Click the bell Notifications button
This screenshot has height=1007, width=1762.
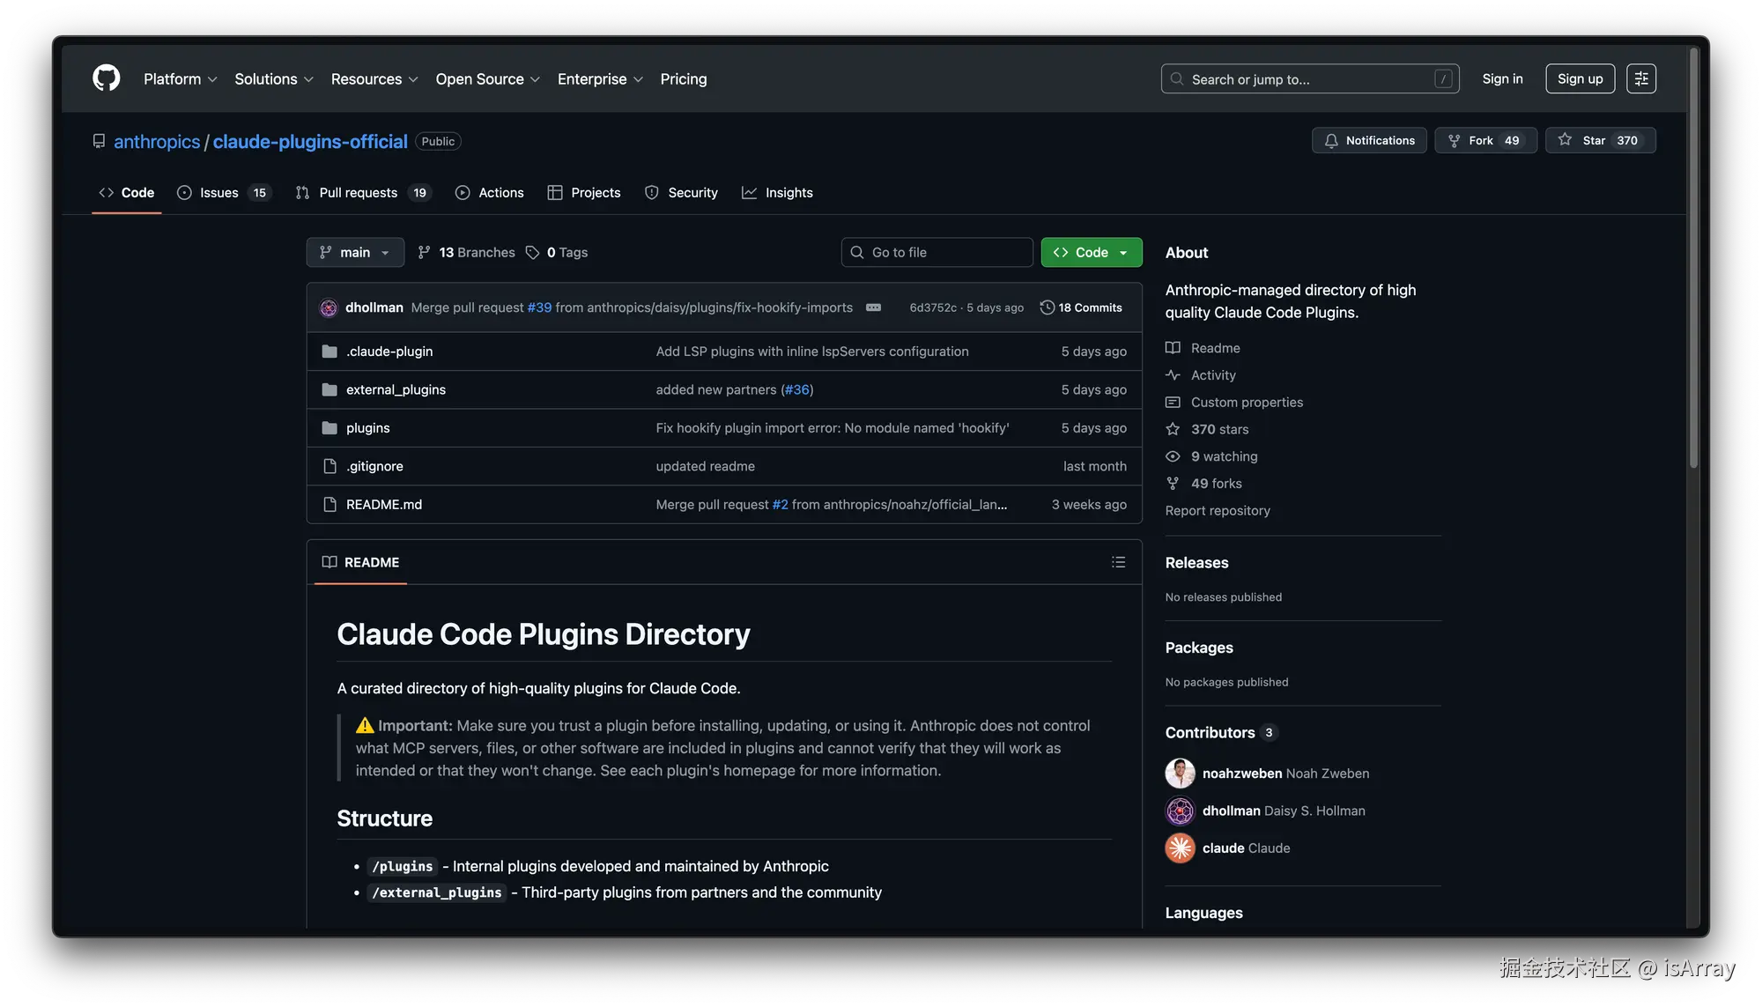1369,141
